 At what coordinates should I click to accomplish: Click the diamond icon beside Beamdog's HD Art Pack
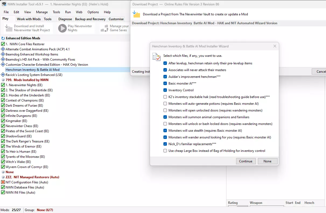(3, 60)
